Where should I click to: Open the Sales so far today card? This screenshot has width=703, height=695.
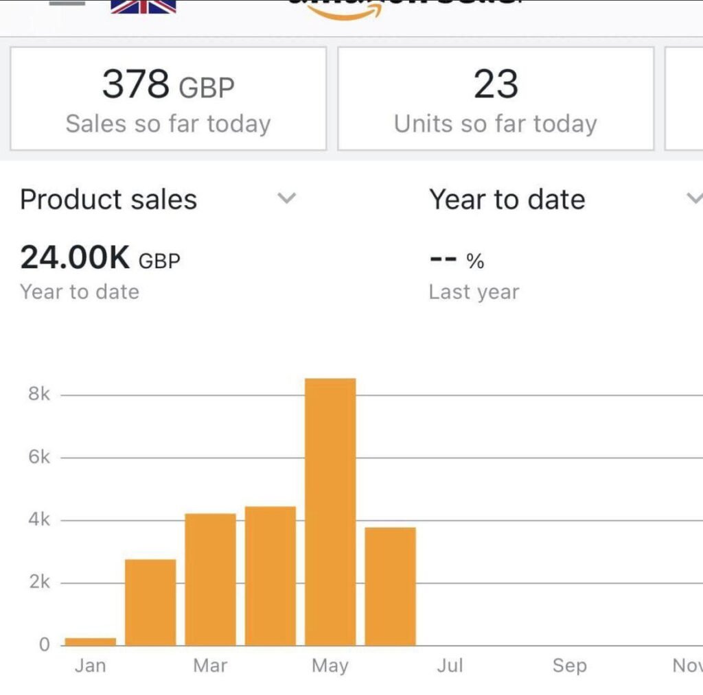tap(168, 98)
